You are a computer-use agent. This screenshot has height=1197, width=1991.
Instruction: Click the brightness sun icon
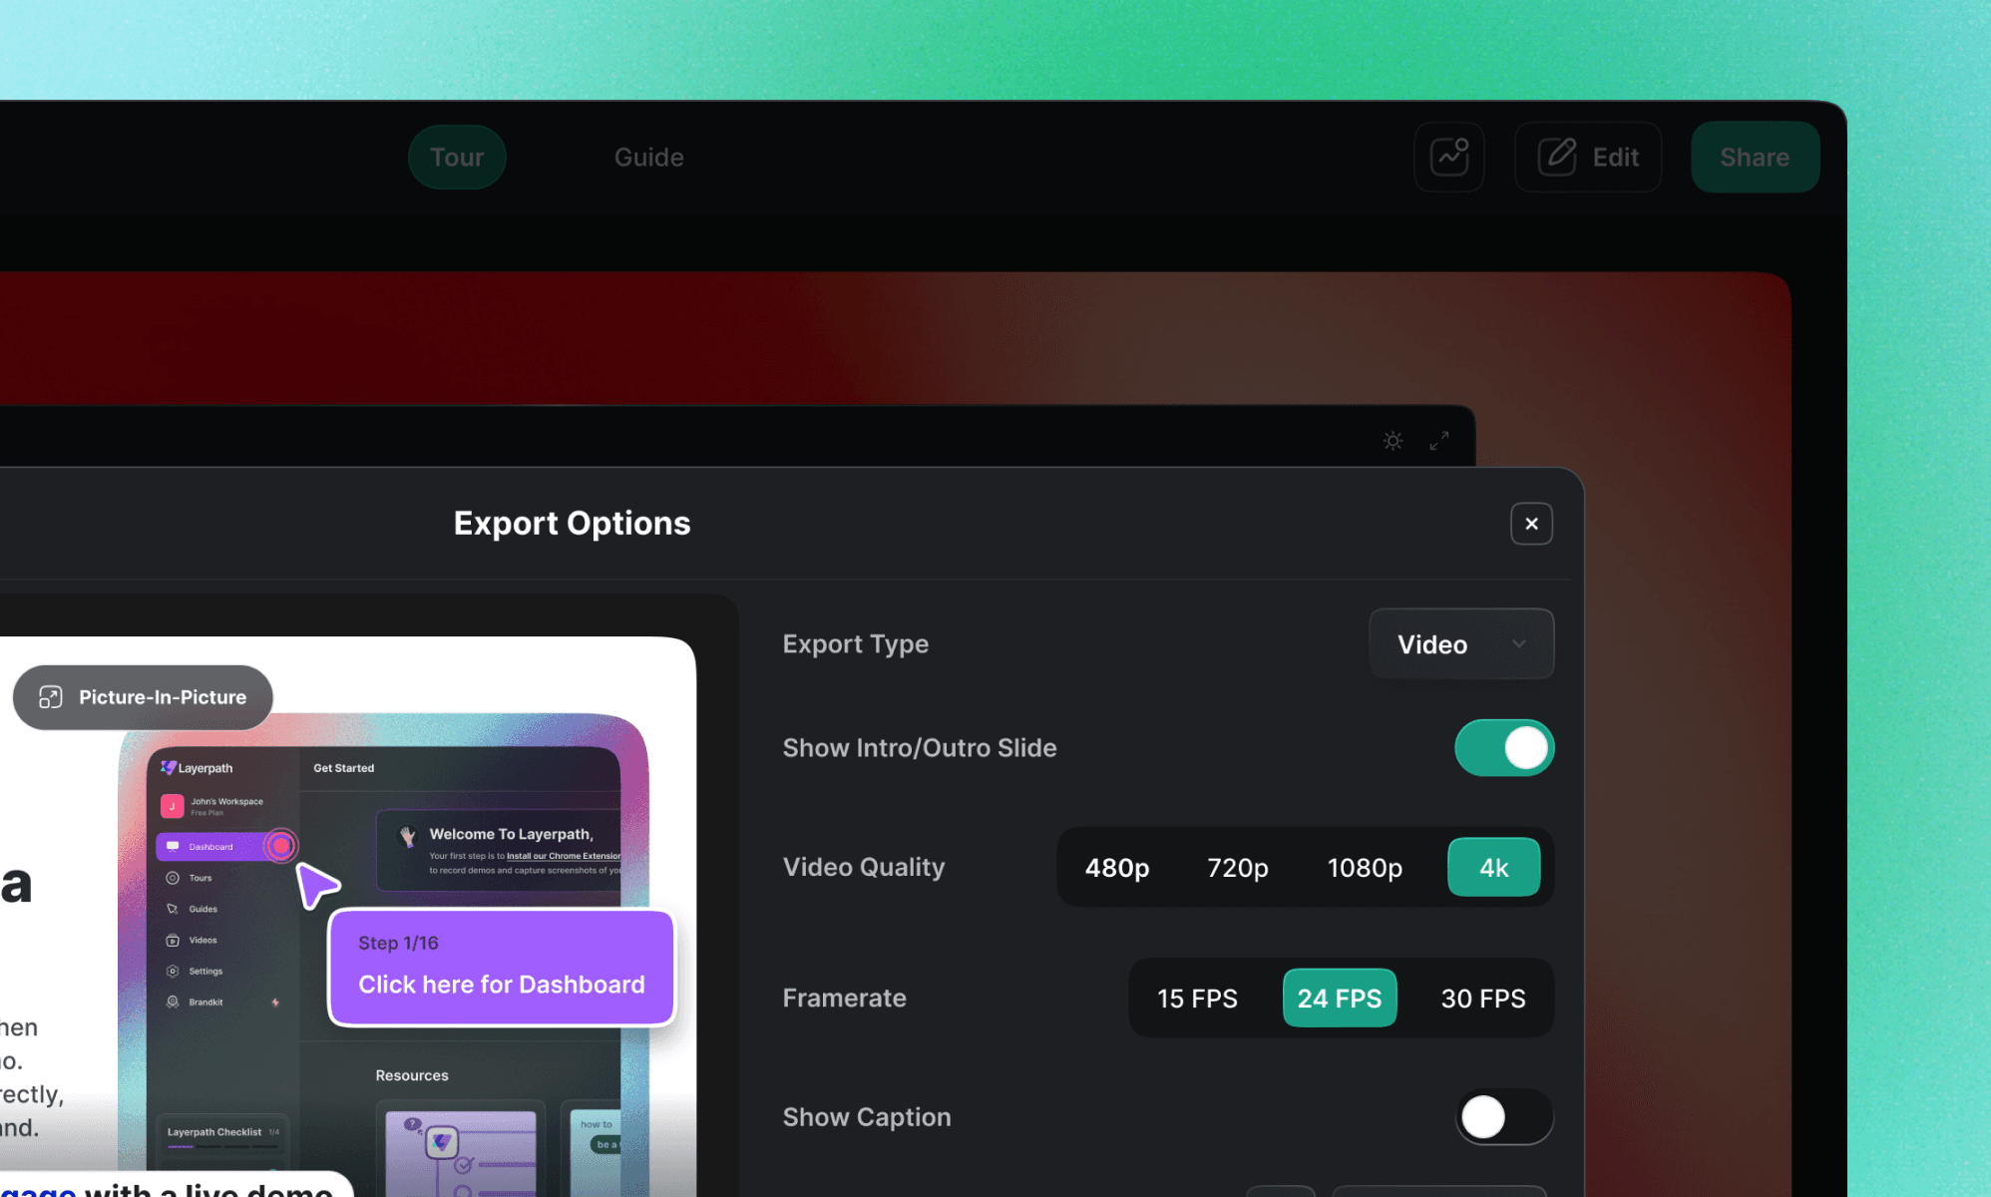tap(1393, 440)
